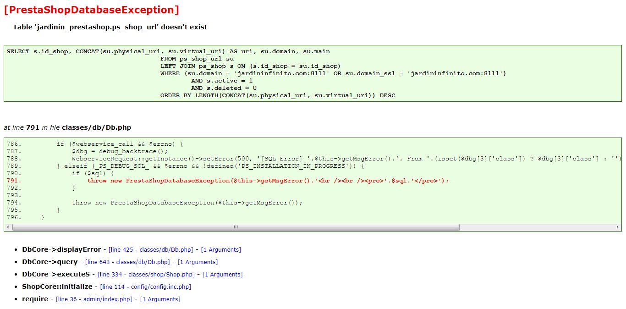Open the line 36 admin/index.php link

(94, 299)
